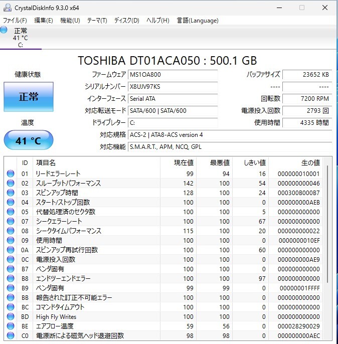Click status orb for ID B9 row
The width and height of the screenshot is (338, 344).
click(x=11, y=288)
